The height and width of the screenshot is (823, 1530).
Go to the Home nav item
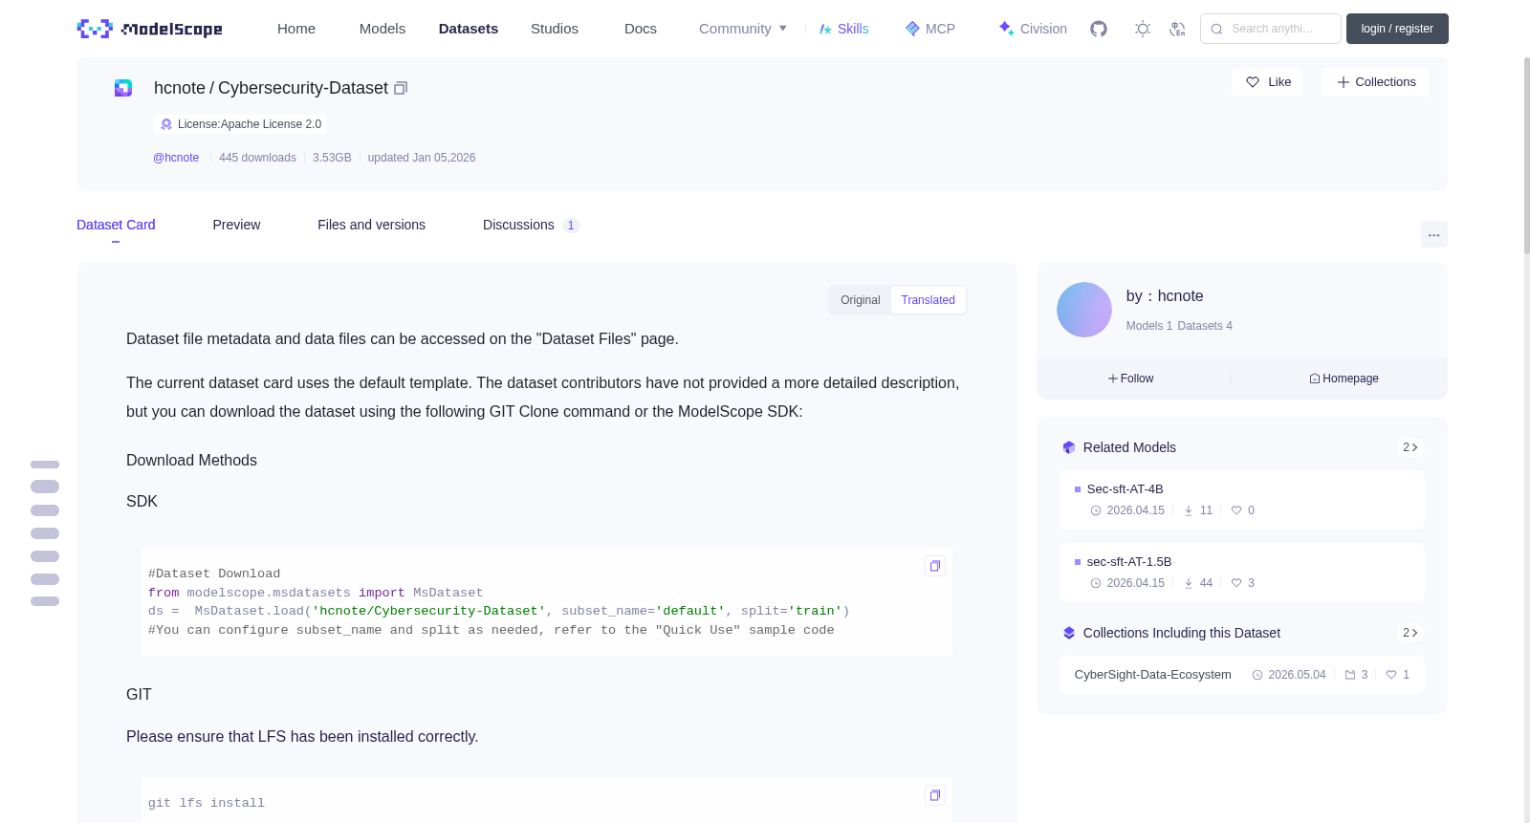tap(296, 29)
